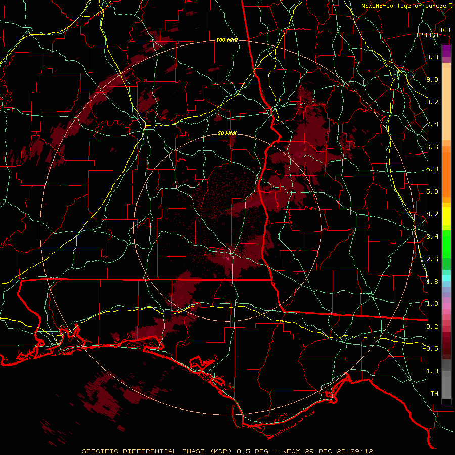
Task: Click the 5.0 value on the color scale
Action: tap(432, 192)
